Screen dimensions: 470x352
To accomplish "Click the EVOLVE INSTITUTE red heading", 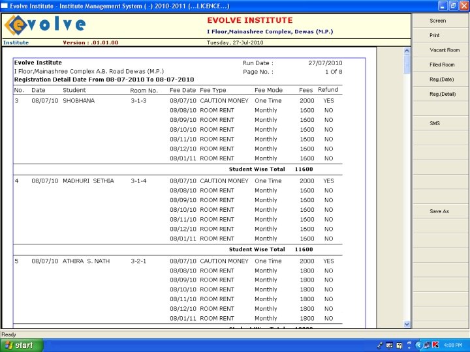I will tap(250, 20).
